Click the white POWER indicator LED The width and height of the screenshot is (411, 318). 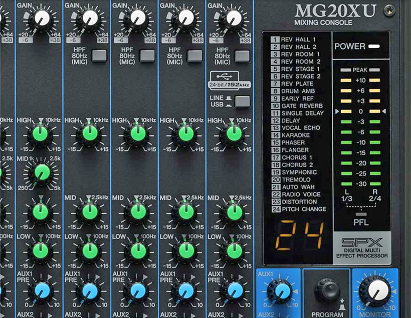(x=374, y=46)
